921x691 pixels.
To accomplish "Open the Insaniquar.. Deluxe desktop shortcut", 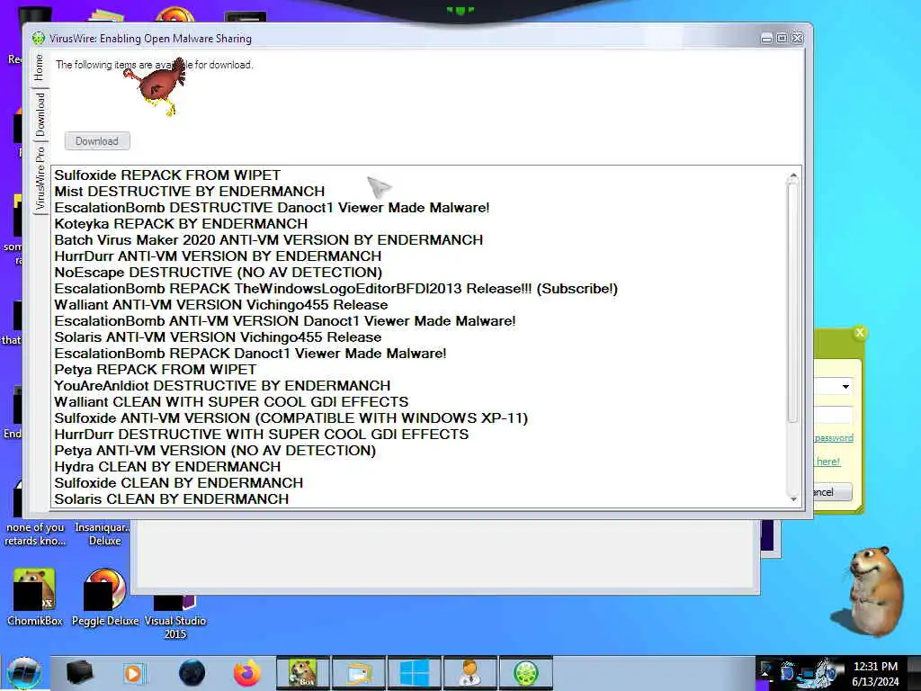I will pyautogui.click(x=104, y=534).
